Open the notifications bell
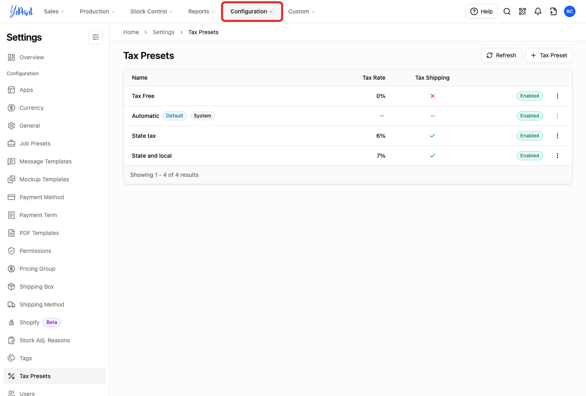This screenshot has width=586, height=396. coord(538,11)
